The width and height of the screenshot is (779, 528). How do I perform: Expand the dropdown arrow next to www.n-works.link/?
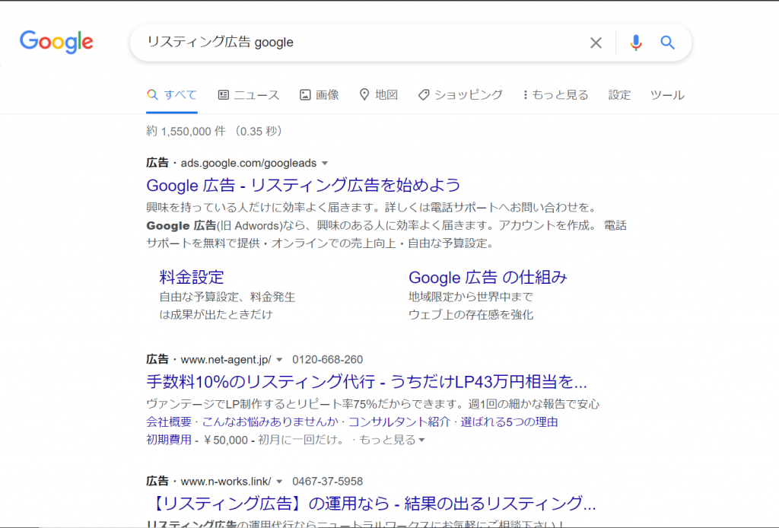[279, 482]
